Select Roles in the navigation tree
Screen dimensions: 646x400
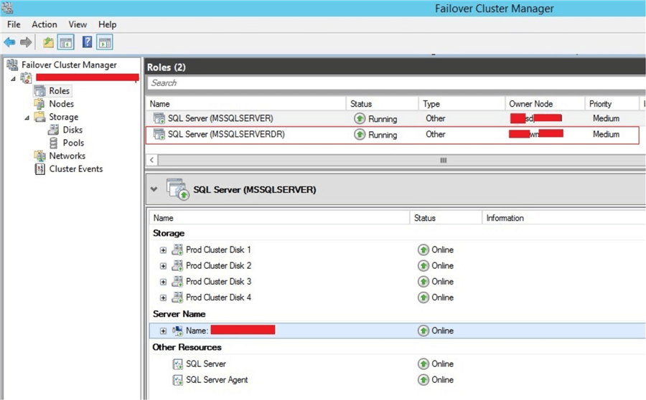point(60,90)
